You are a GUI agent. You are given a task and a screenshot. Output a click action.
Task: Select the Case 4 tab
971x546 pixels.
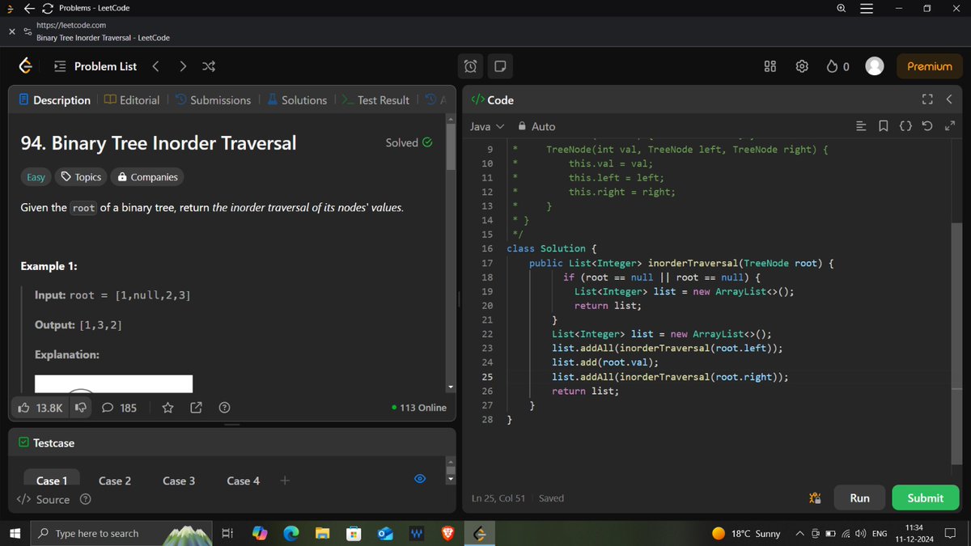(244, 480)
